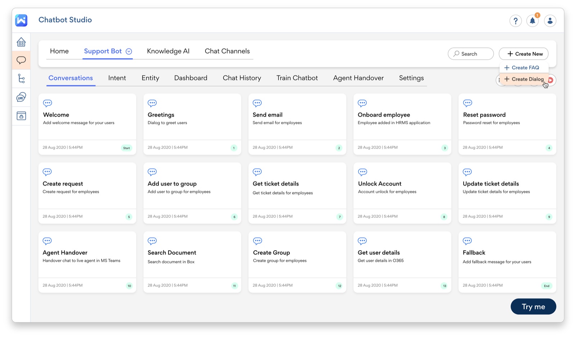Open the Intent tab
This screenshot has height=338, width=576.
point(117,78)
